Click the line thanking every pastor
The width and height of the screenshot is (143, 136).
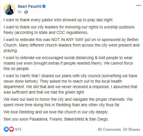click(58, 20)
